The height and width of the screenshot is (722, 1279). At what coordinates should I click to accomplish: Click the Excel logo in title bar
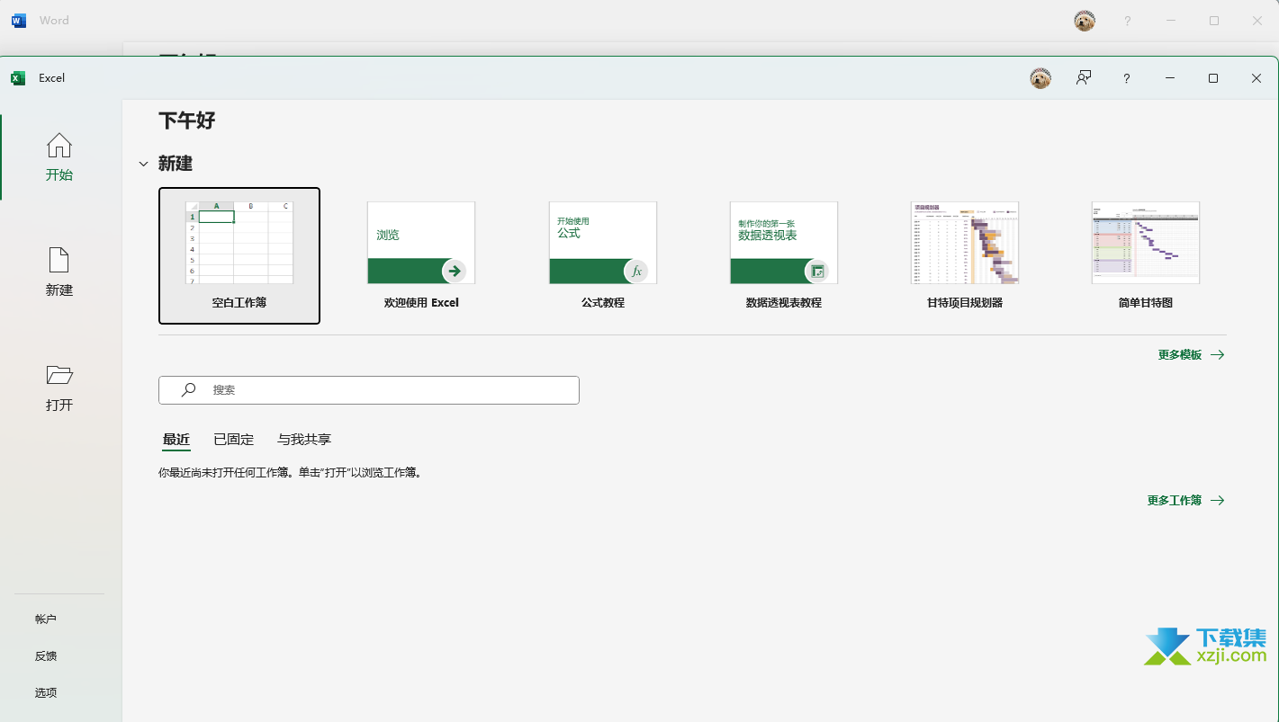pos(18,78)
